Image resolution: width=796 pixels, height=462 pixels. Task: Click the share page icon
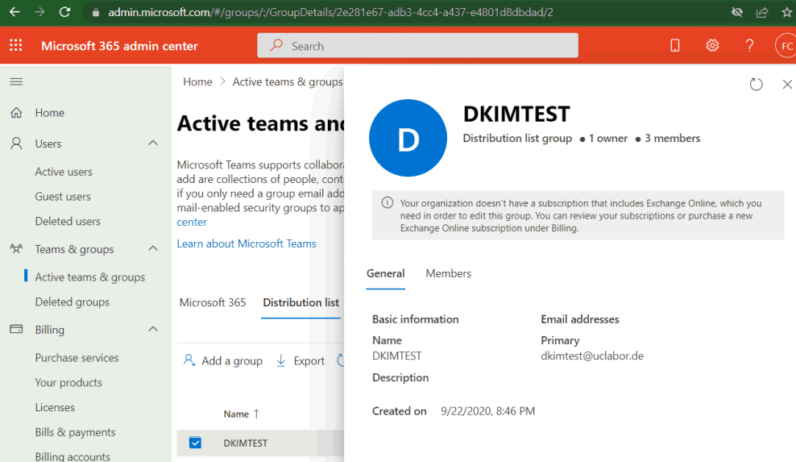click(762, 12)
